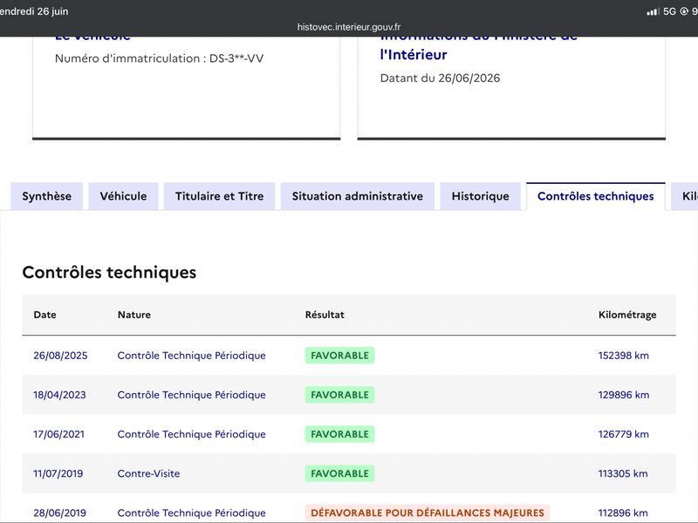Select the Situation administrative tab
The image size is (698, 523).
358,196
